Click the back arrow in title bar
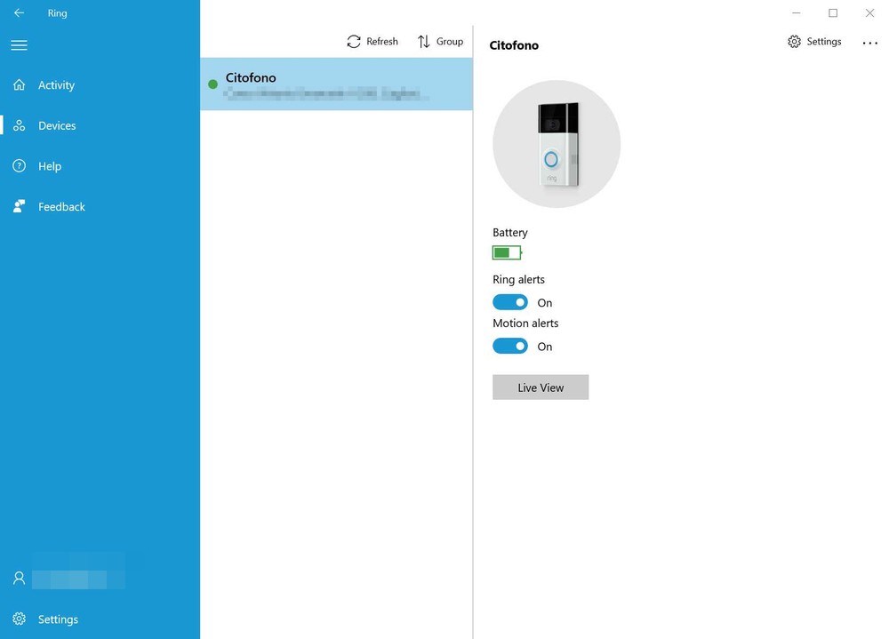 [x=19, y=13]
